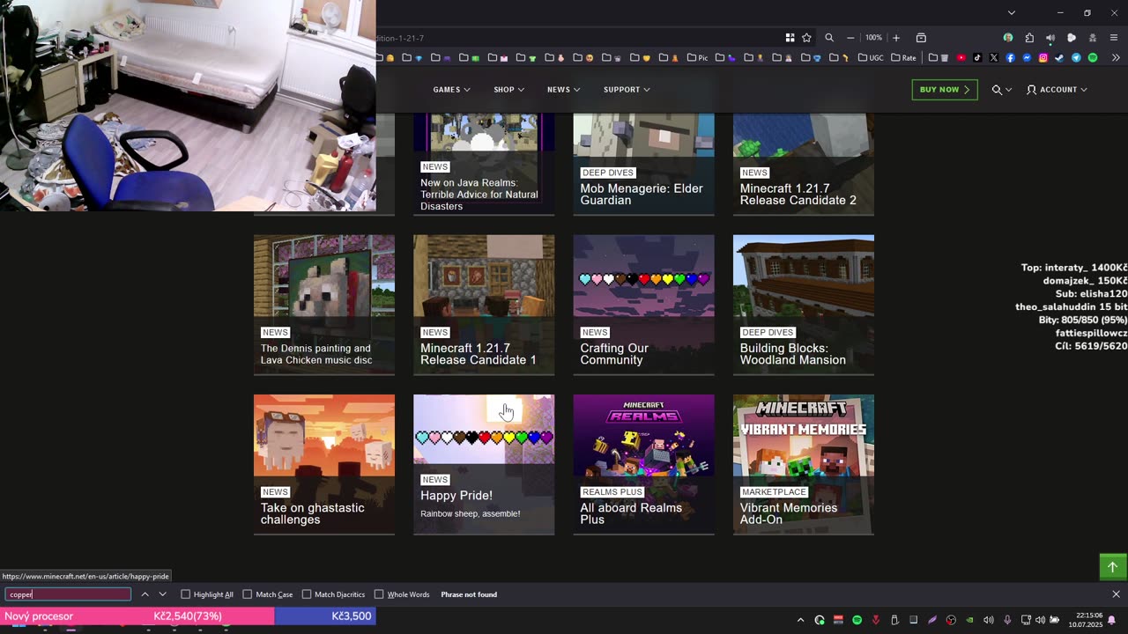Click the tab audio speaker toolbar icon
The height and width of the screenshot is (634, 1128).
(x=1050, y=38)
